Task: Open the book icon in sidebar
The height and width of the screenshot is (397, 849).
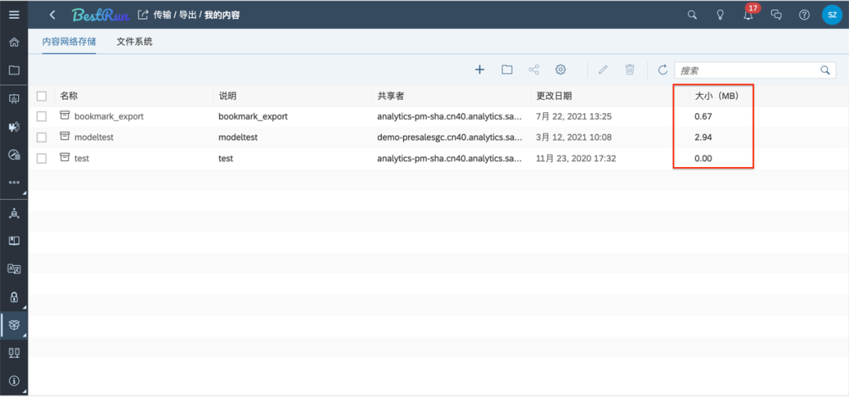Action: [14, 241]
